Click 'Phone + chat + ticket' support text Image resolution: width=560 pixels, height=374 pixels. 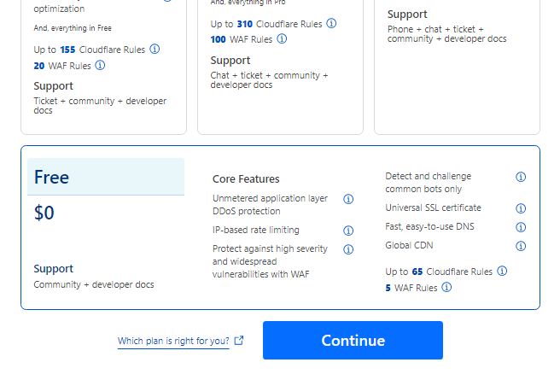click(446, 34)
